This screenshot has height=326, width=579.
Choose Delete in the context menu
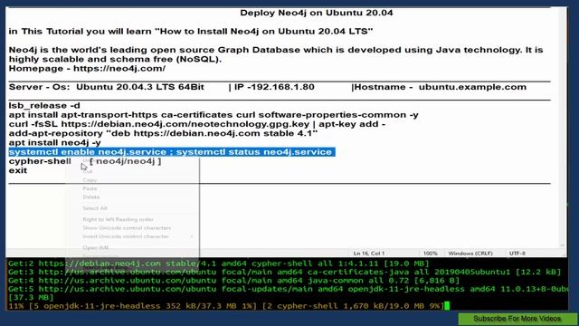coord(90,197)
